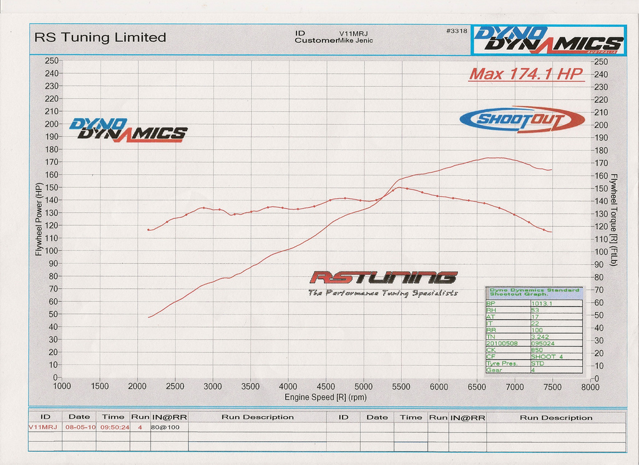
Task: Select the CF value 'SHOOT_4' cell
Action: [x=547, y=356]
